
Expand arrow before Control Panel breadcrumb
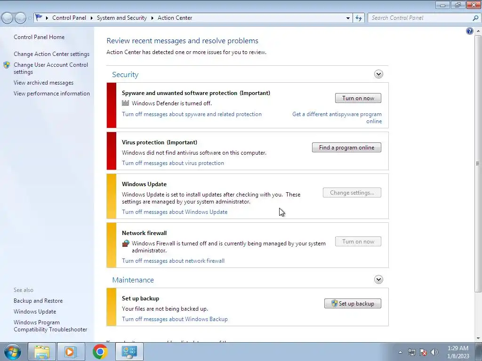tap(47, 18)
